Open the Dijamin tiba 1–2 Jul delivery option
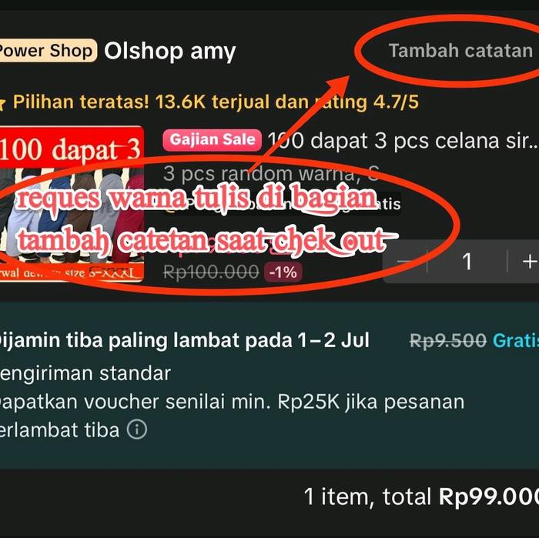Viewport: 539px width, 538px height. [184, 340]
